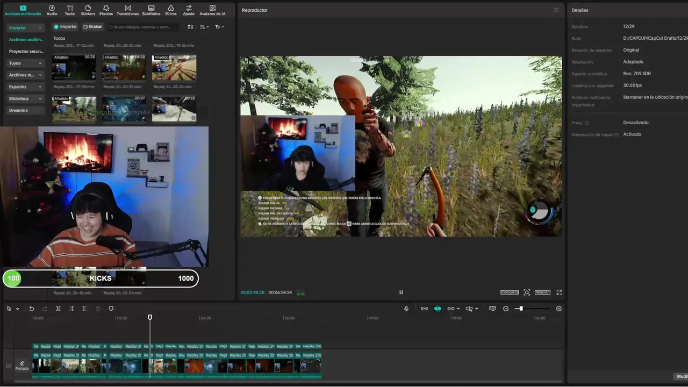Open the linkage options dropdown
This screenshot has width=688, height=387.
coord(458,309)
